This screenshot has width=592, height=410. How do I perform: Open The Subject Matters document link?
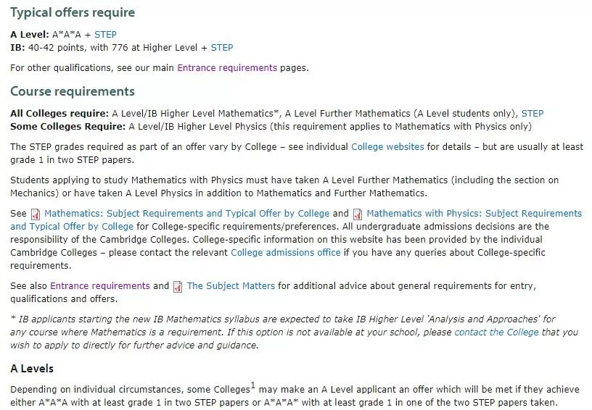pos(231,286)
